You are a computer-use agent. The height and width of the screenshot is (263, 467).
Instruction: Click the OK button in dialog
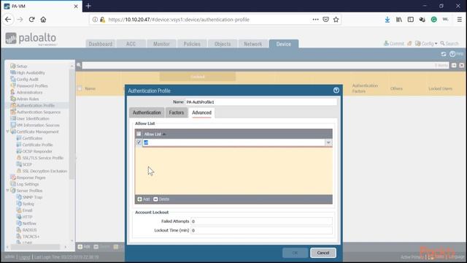295,253
